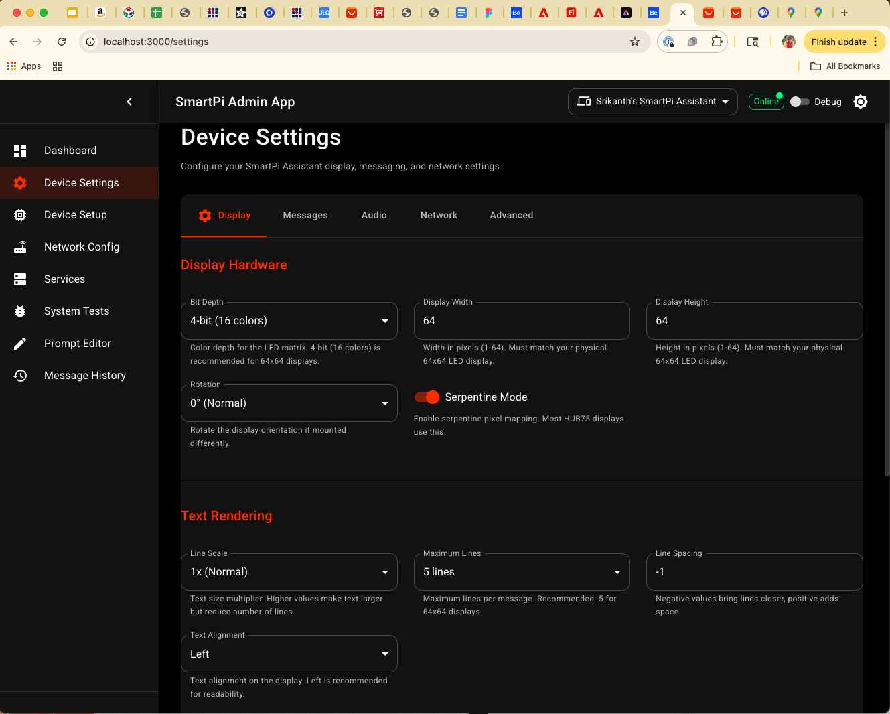The height and width of the screenshot is (714, 890).
Task: Open System Tests from the sidebar
Action: pos(76,311)
